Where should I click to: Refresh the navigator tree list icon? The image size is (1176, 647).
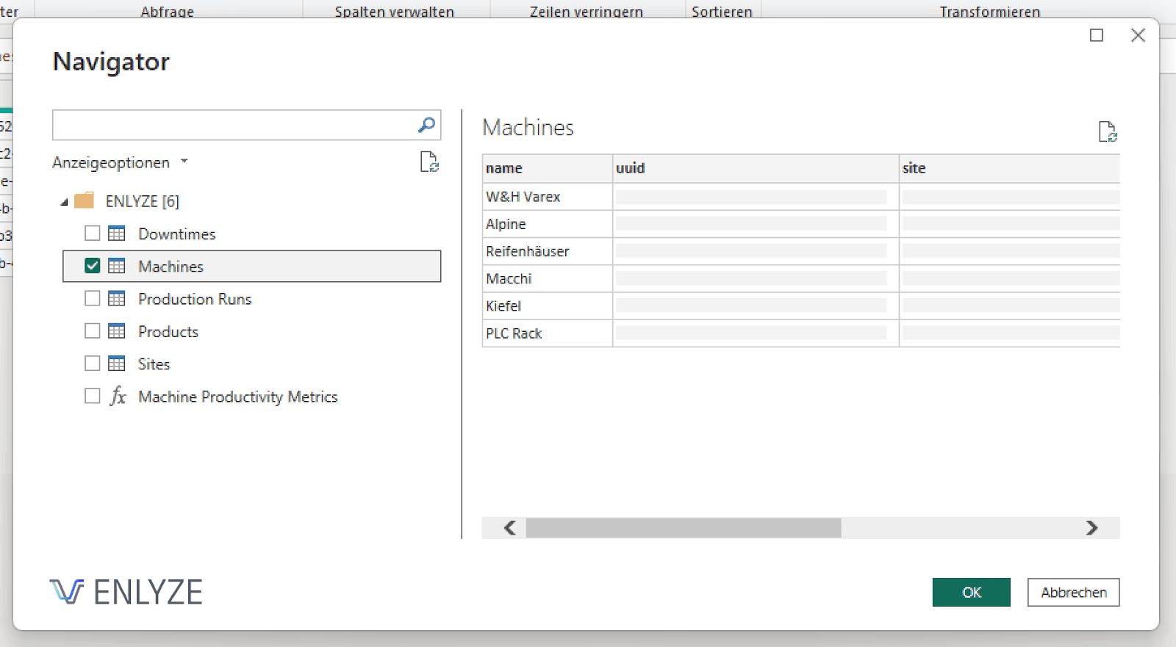[x=429, y=162]
